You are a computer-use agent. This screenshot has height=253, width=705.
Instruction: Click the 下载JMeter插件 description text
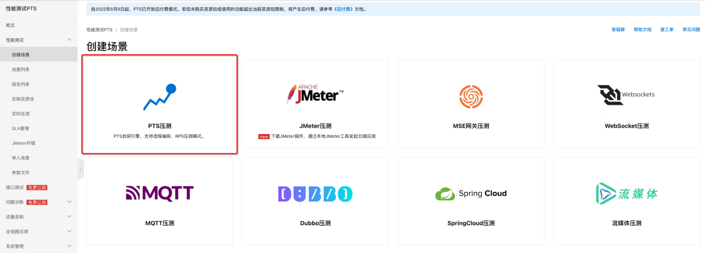323,136
